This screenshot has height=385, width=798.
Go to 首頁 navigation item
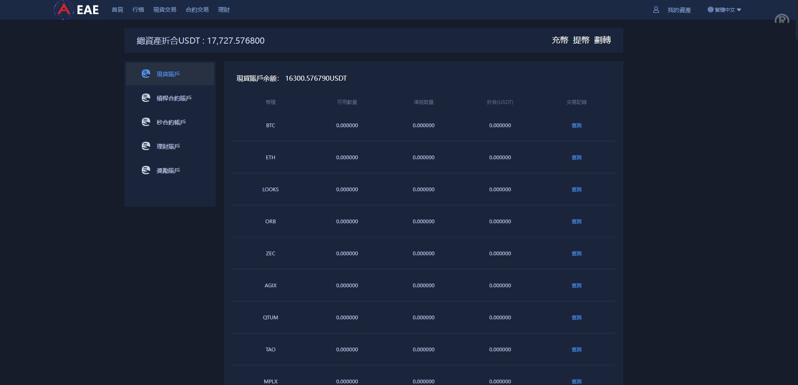117,10
